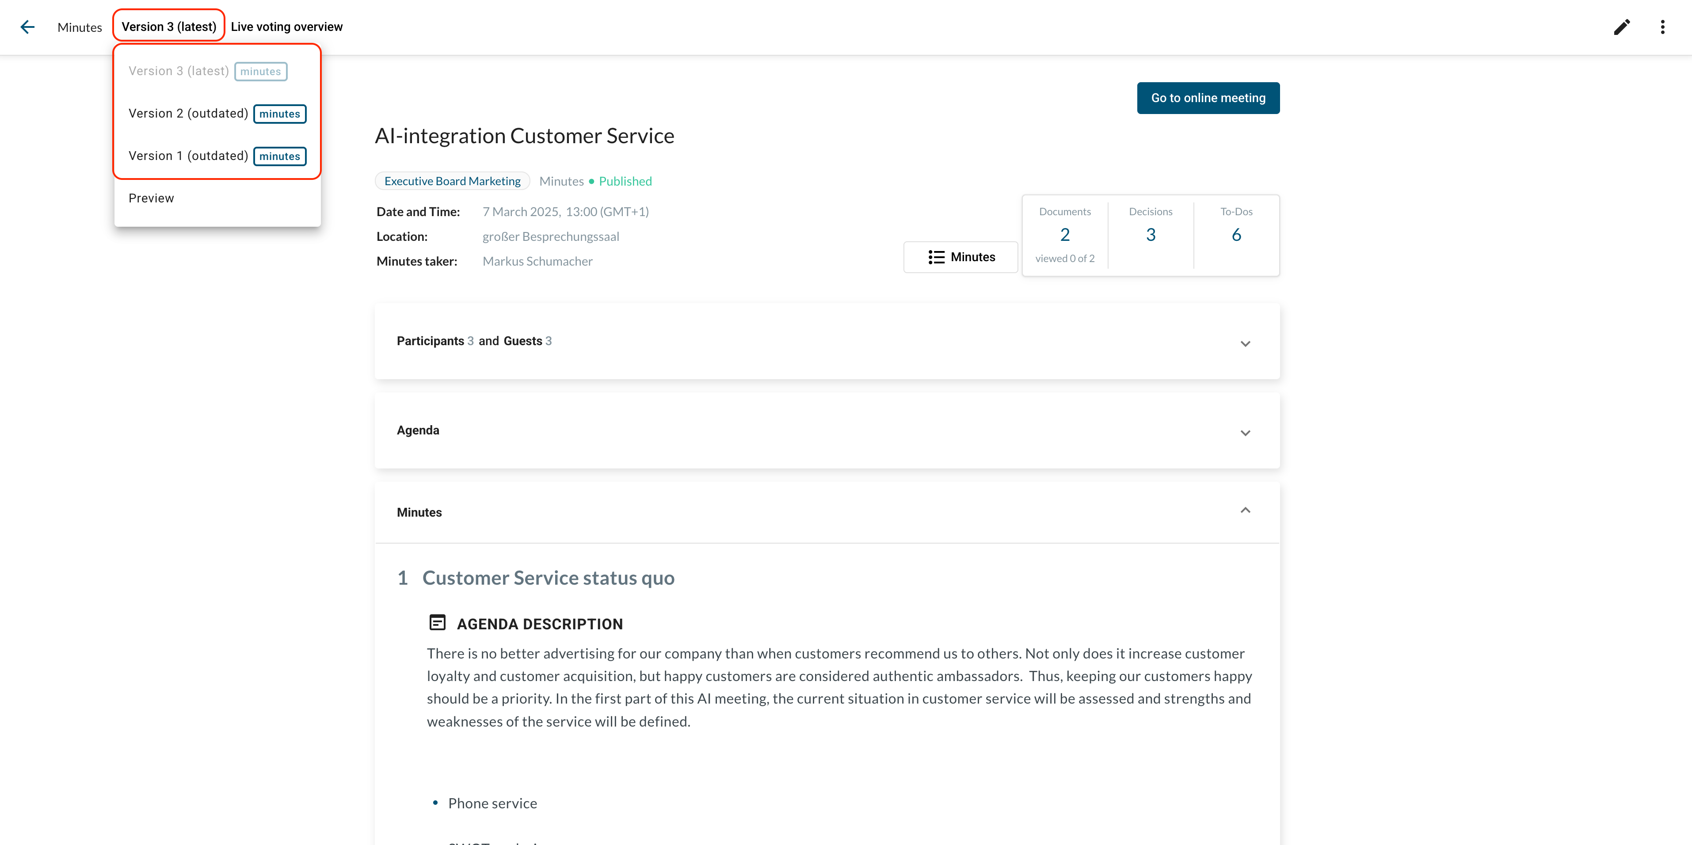The width and height of the screenshot is (1692, 845).
Task: Switch to Live voting overview tab
Action: point(286,27)
